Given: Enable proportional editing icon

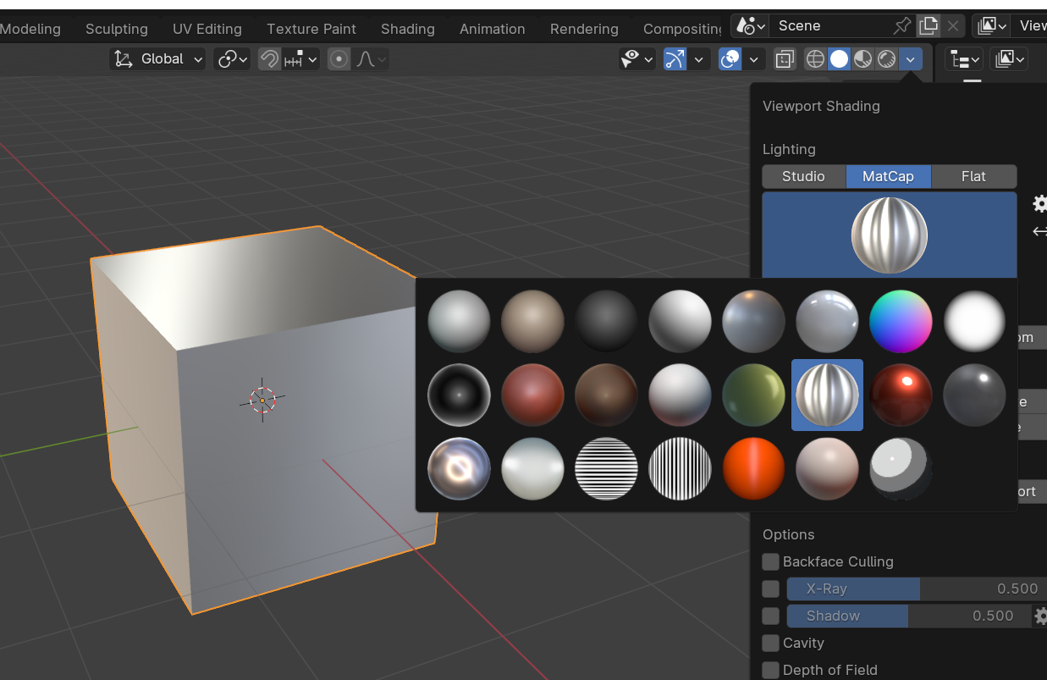Looking at the screenshot, I should [x=339, y=59].
